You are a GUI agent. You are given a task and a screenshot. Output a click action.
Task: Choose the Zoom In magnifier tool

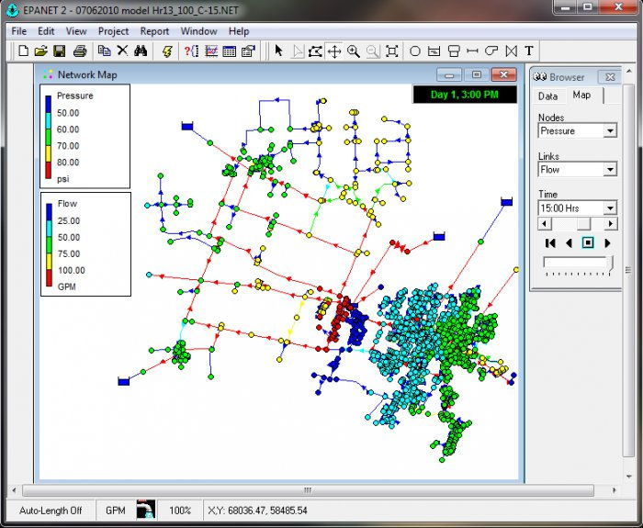click(354, 51)
